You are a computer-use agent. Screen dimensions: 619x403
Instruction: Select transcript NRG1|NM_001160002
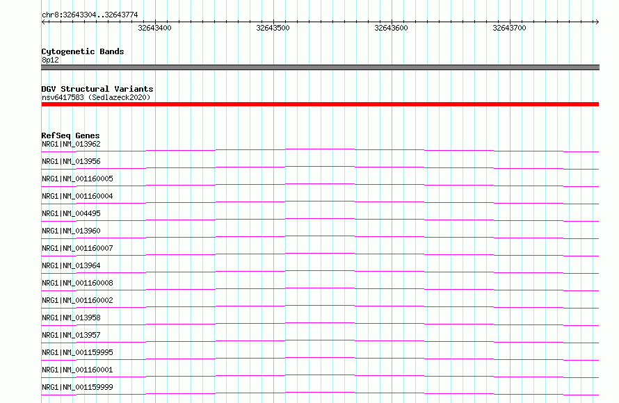click(x=77, y=300)
